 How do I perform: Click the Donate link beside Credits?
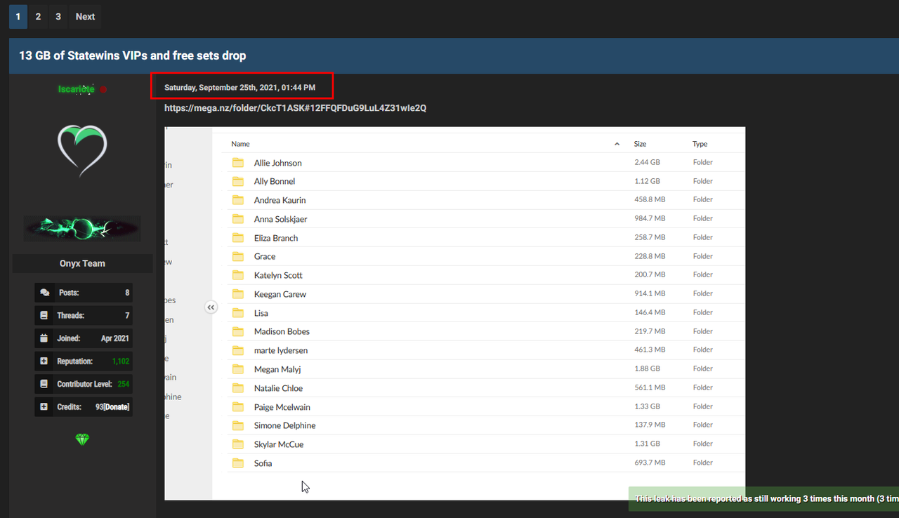click(x=117, y=407)
